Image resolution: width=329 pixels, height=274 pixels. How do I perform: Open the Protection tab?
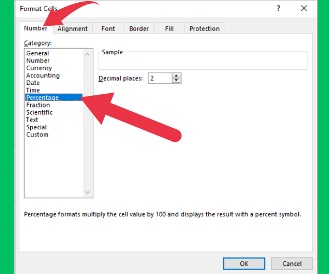coord(205,28)
